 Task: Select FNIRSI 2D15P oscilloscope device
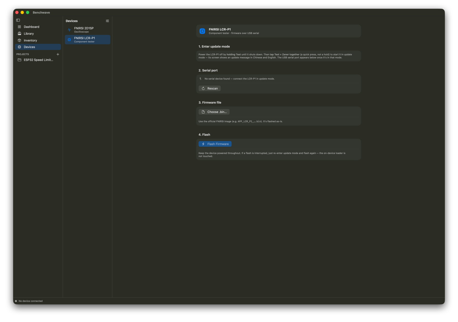(x=88, y=30)
